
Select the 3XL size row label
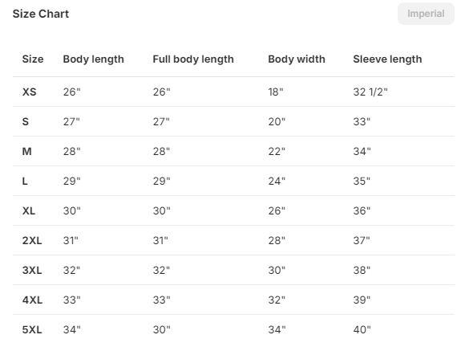[x=32, y=270]
